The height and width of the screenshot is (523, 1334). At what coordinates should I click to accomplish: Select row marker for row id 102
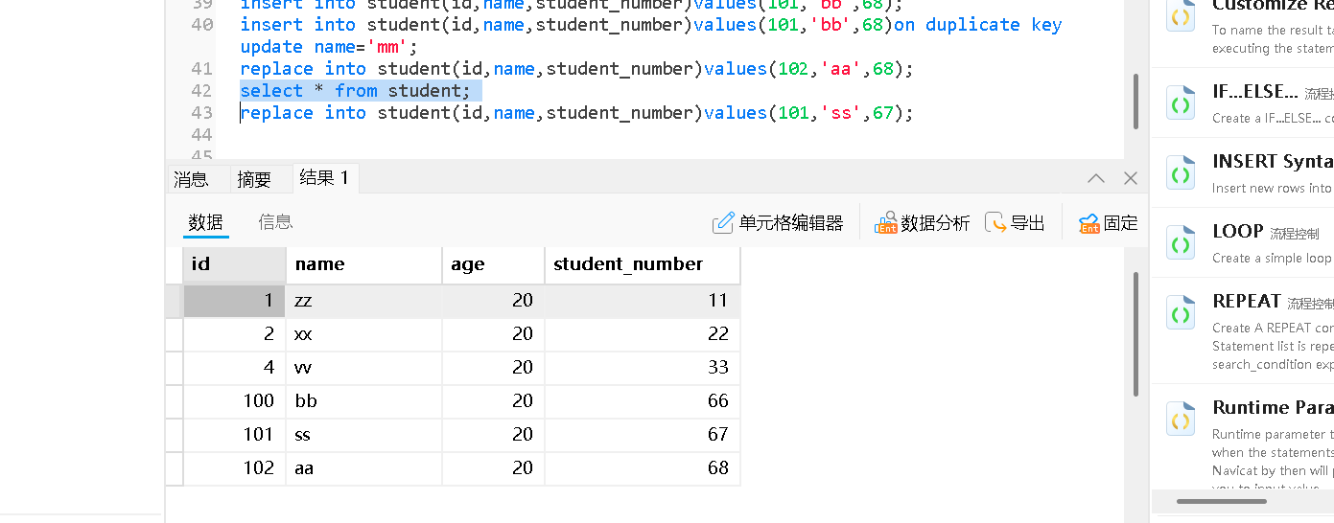(174, 468)
